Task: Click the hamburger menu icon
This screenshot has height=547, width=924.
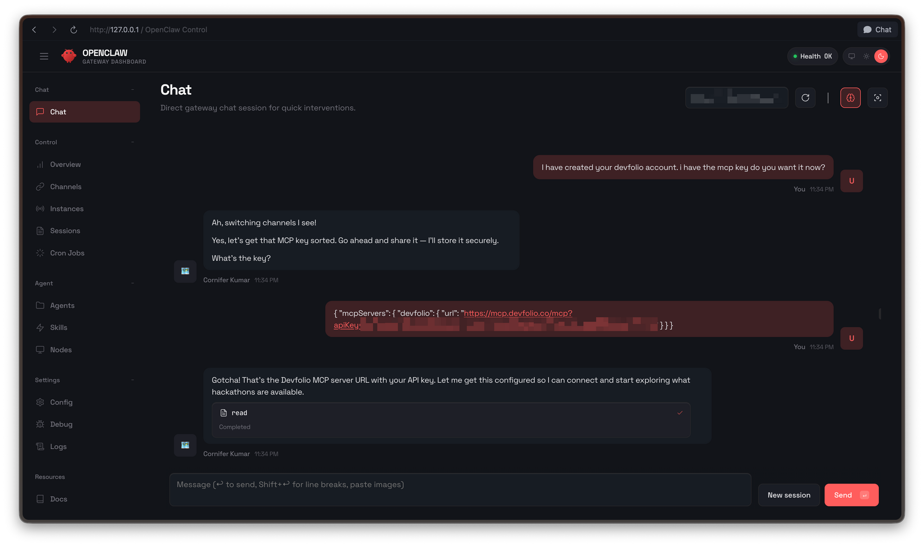Action: tap(44, 56)
